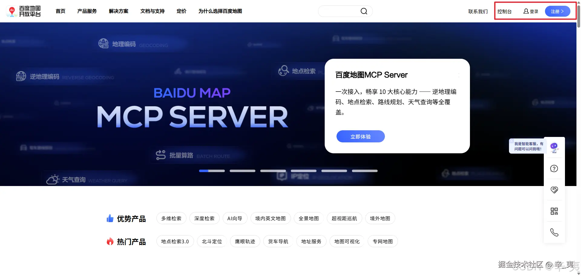This screenshot has width=581, height=276.
Task: Select the 首页 menu item
Action: click(x=60, y=11)
